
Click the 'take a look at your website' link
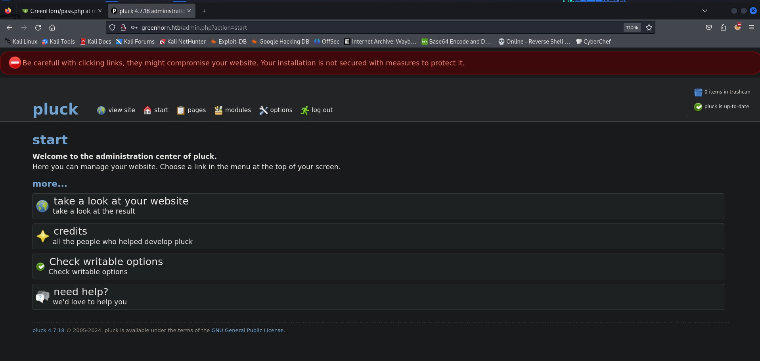point(121,201)
